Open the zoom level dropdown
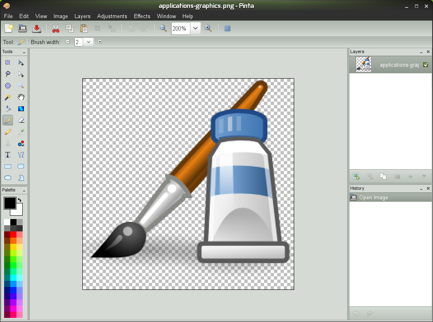 [195, 28]
